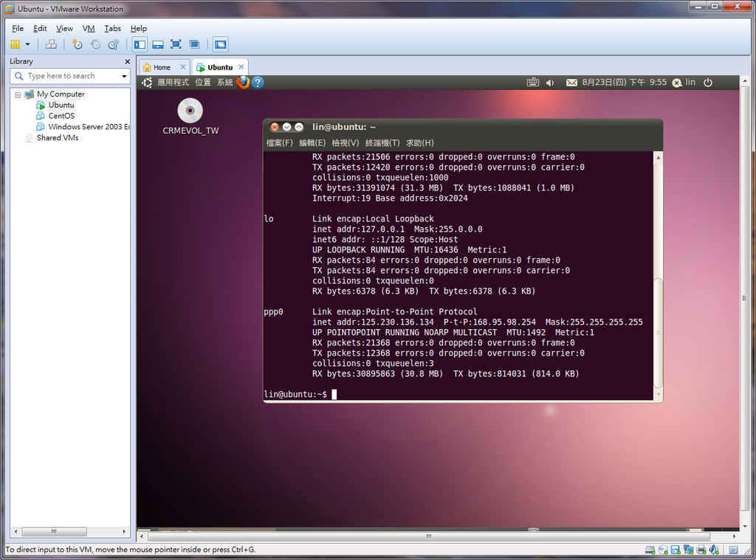Open the terminal 檢視(V) menu
The height and width of the screenshot is (560, 756).
tap(346, 143)
